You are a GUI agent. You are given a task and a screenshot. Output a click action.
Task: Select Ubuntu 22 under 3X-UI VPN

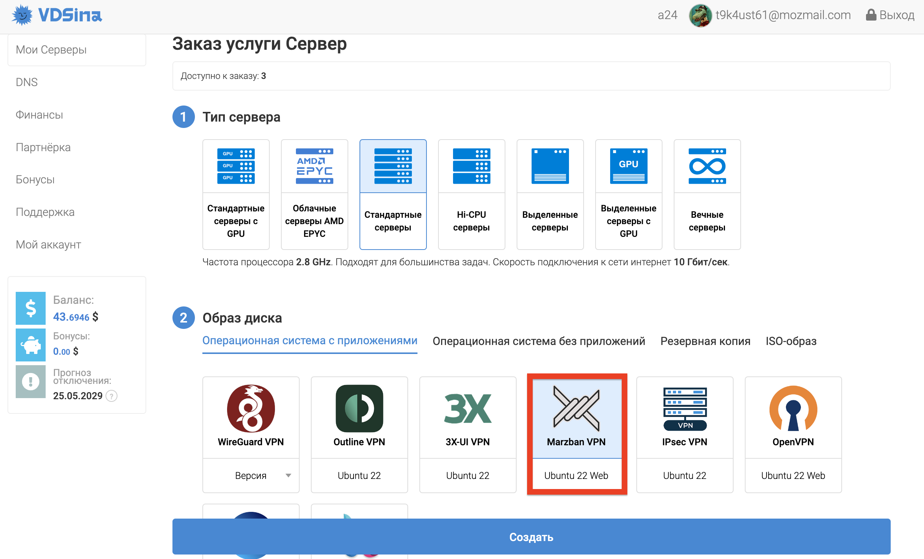tap(468, 475)
